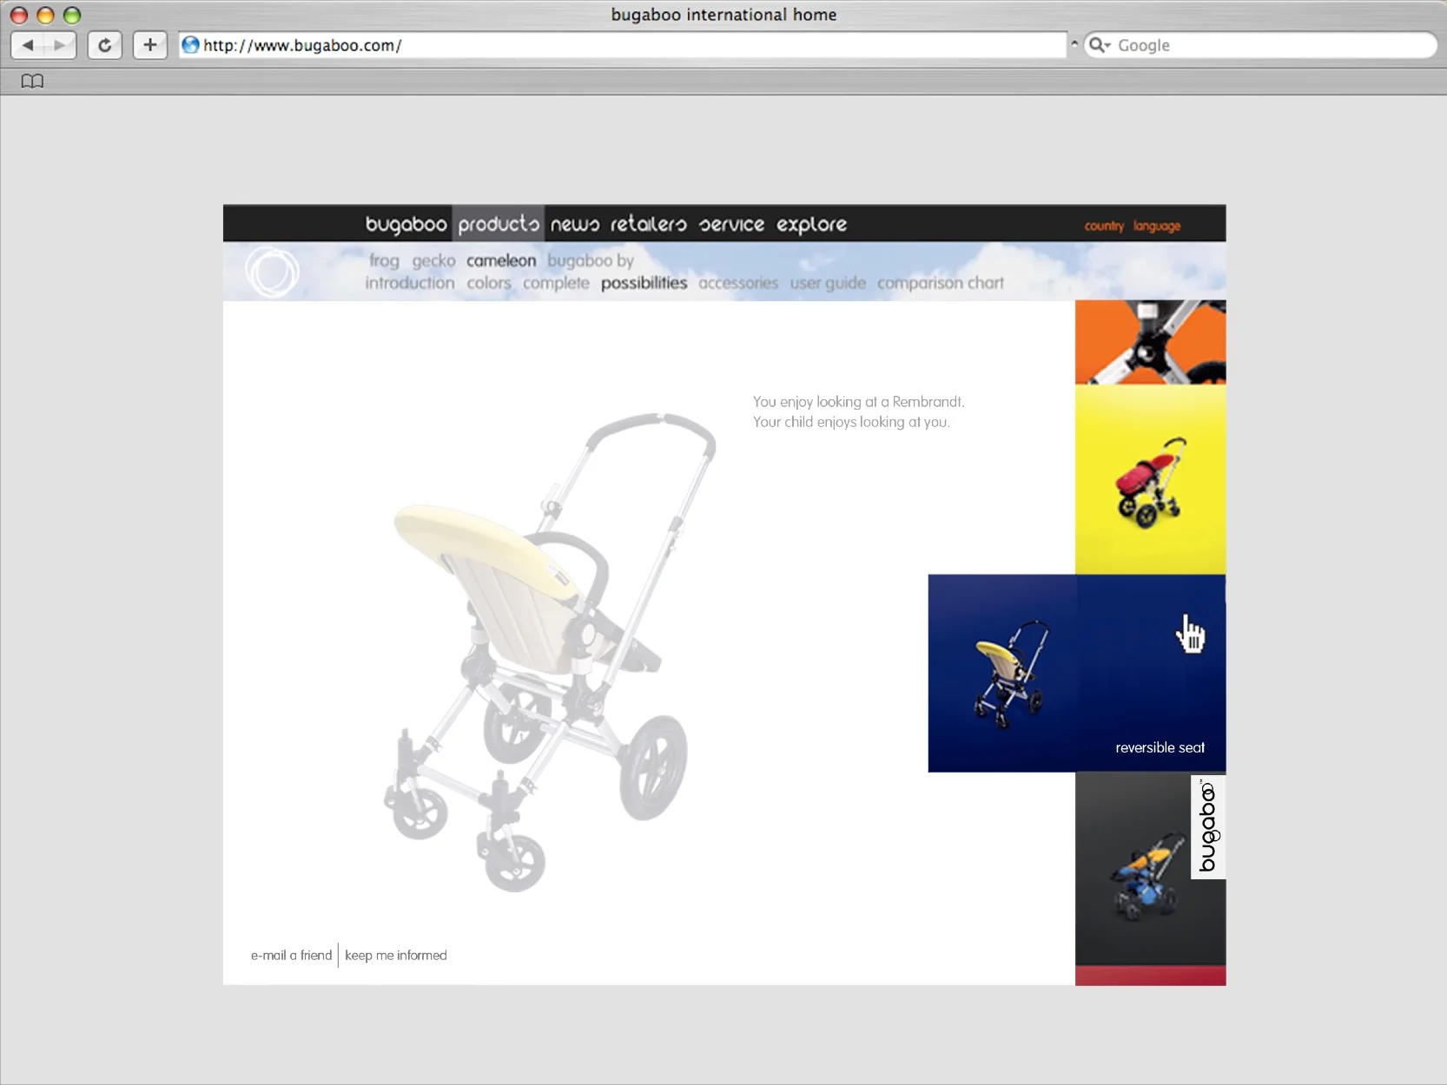The height and width of the screenshot is (1085, 1447).
Task: Click the blue reversible seat panel
Action: tap(1077, 673)
